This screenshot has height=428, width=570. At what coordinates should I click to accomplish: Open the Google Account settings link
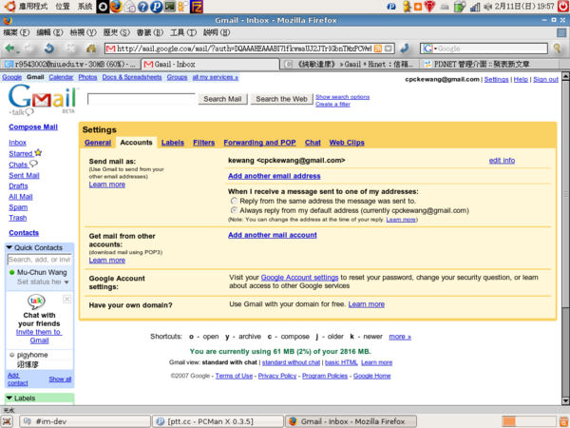[299, 278]
